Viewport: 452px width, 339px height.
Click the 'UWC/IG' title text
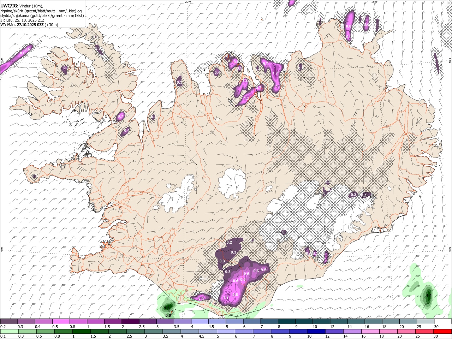pos(8,6)
